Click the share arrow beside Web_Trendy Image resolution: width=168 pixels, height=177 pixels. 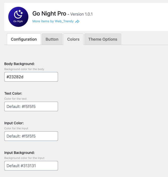pyautogui.click(x=77, y=22)
